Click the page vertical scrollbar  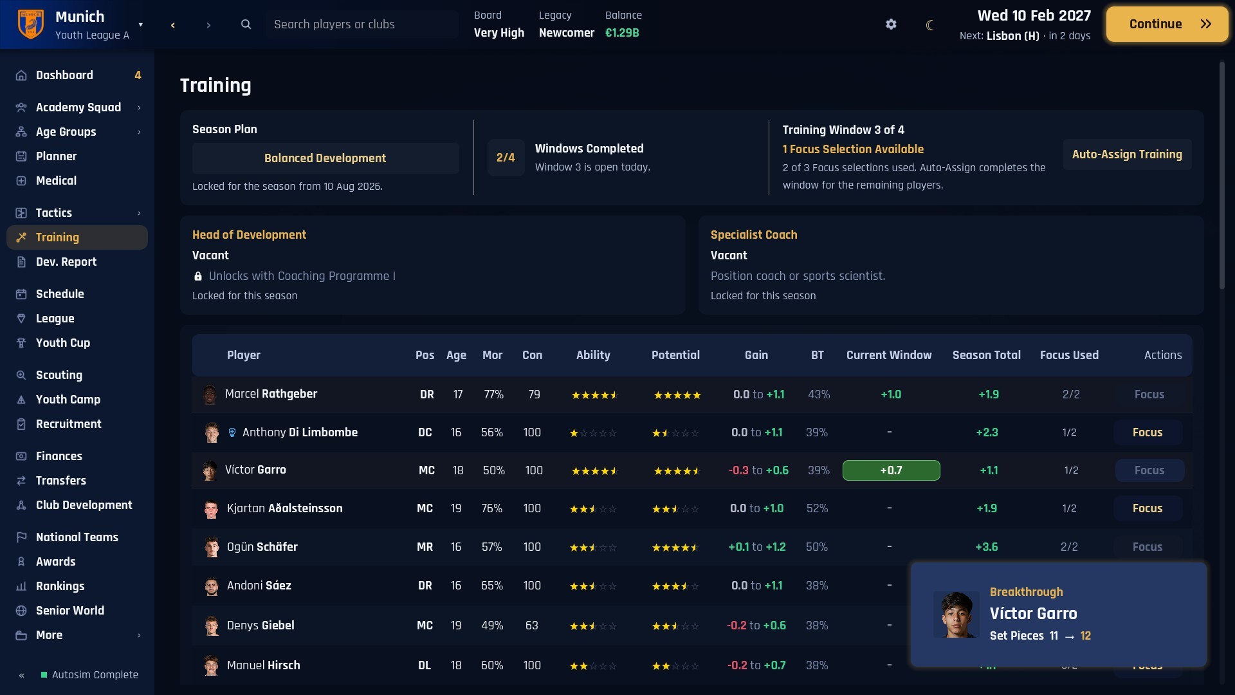click(1222, 175)
